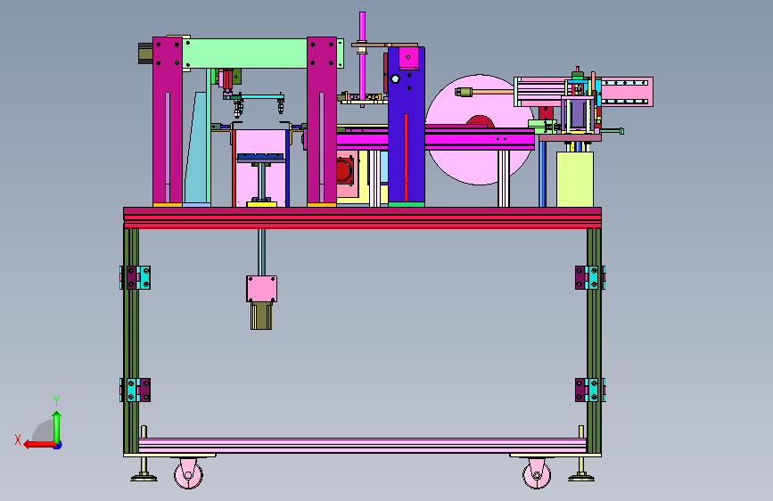The image size is (773, 501).
Task: Select the pink gearbox under the table
Action: tap(262, 289)
